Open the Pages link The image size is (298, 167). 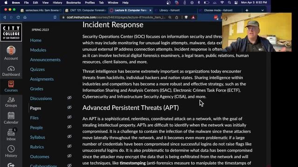coord(35,108)
